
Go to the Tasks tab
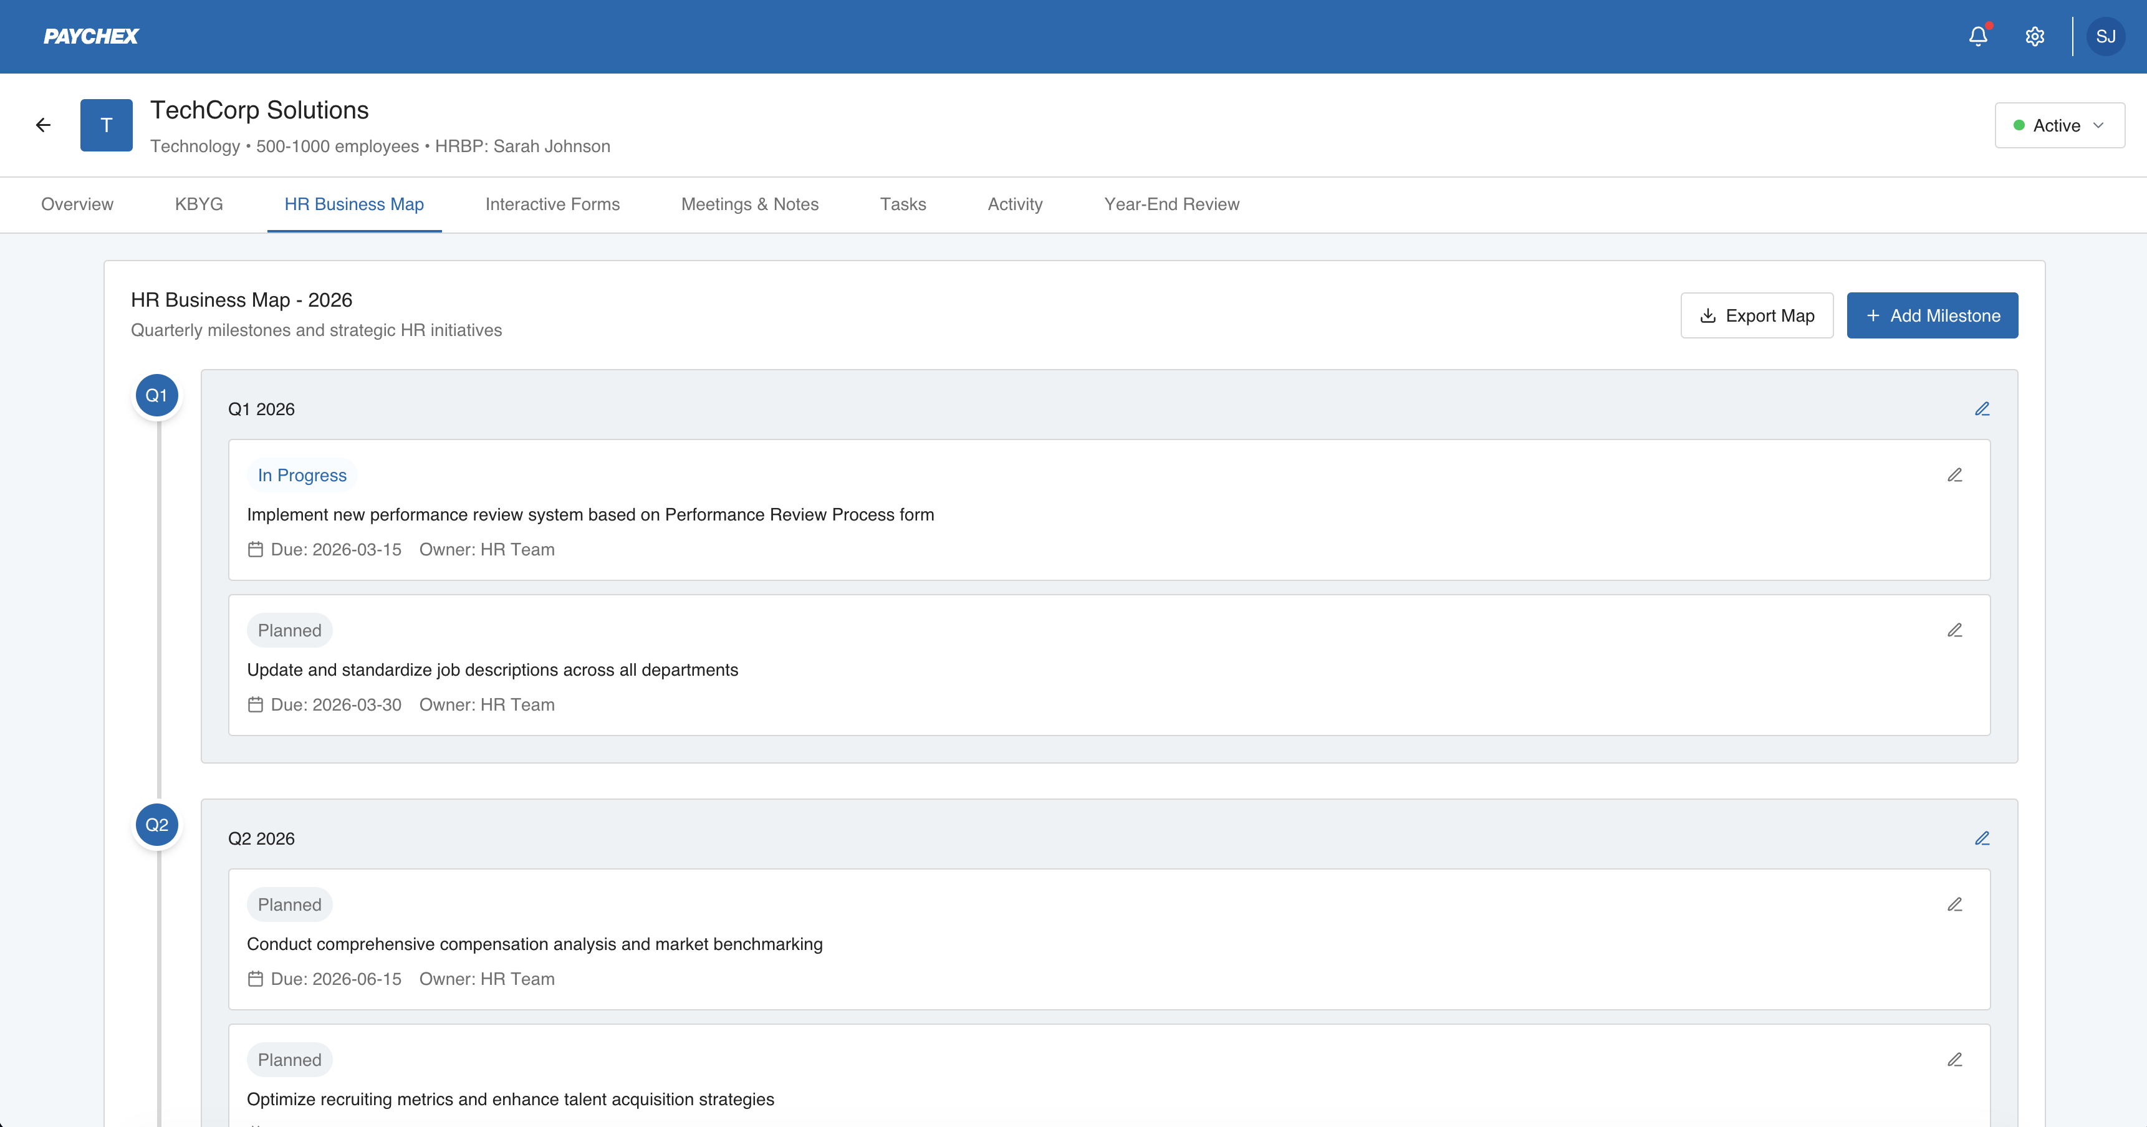(x=903, y=204)
